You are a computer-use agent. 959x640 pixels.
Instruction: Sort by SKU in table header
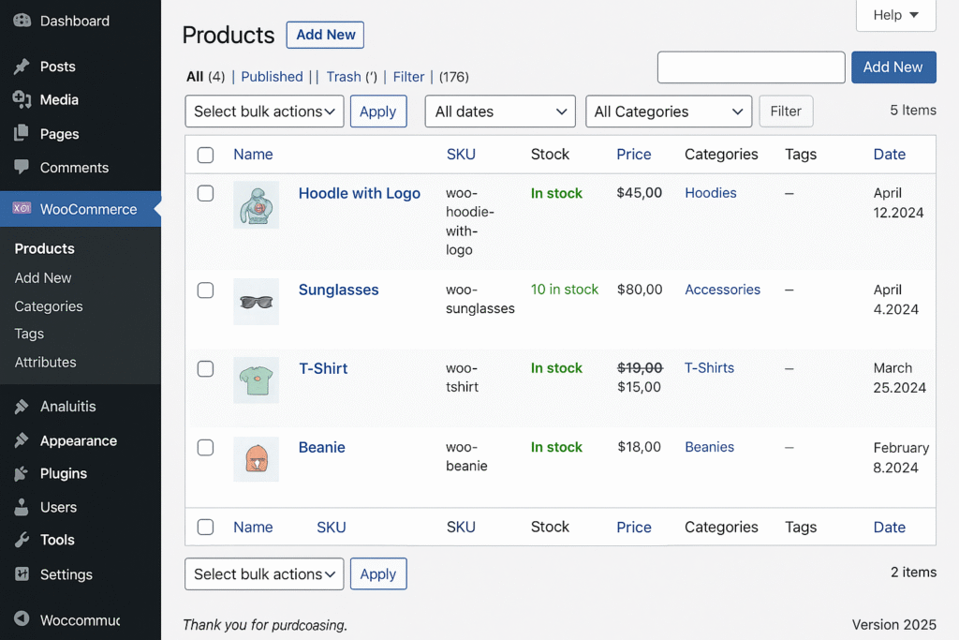[461, 155]
